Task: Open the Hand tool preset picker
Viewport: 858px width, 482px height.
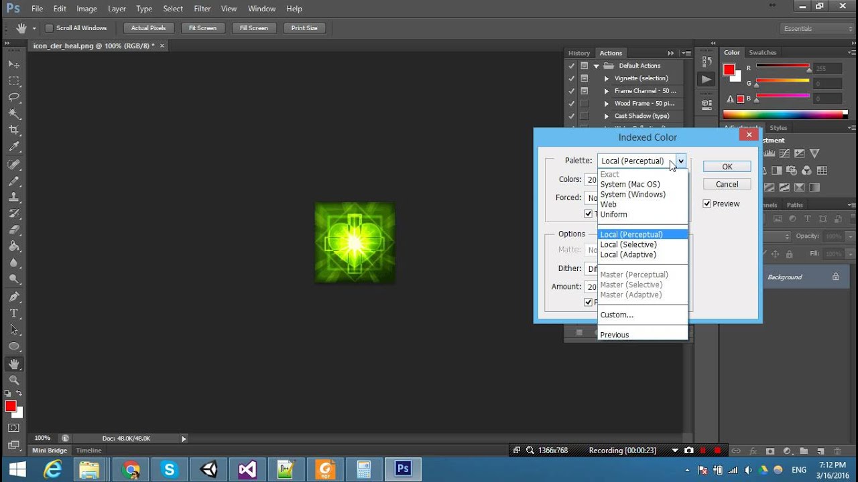Action: point(34,28)
